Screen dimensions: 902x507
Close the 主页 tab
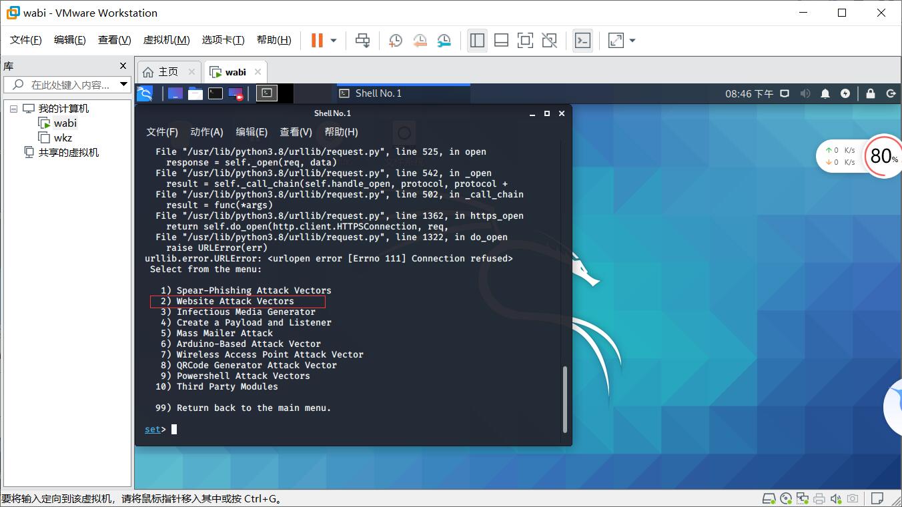[191, 72]
